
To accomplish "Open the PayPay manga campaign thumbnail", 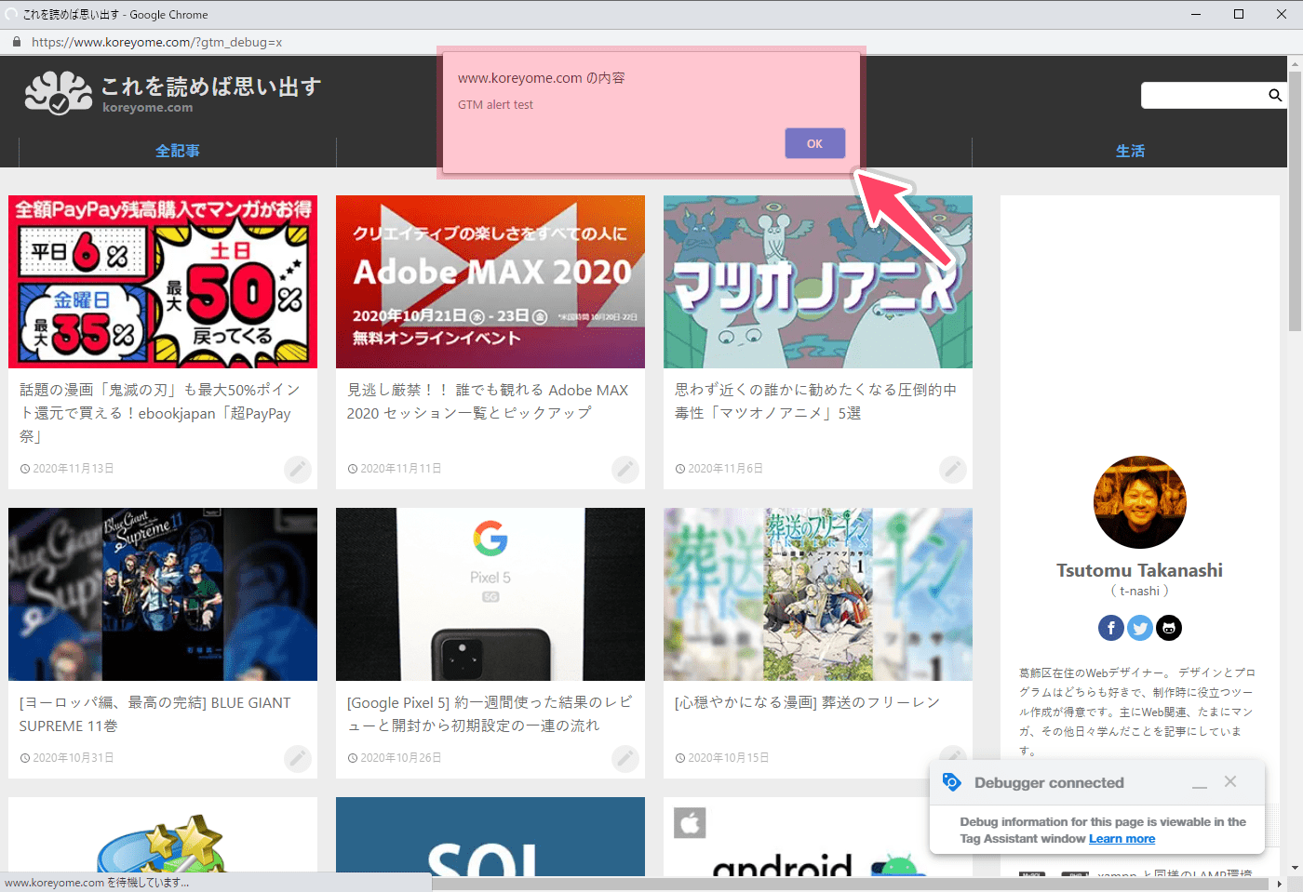I will point(163,282).
